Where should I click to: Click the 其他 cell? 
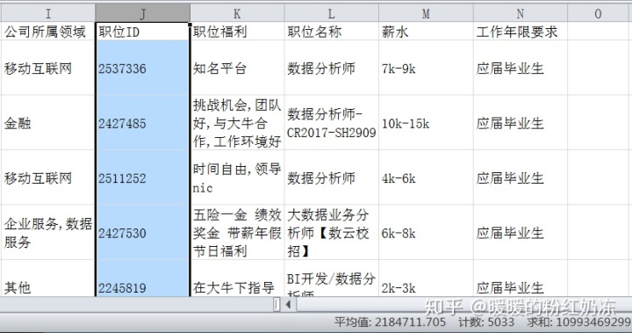[x=47, y=279]
